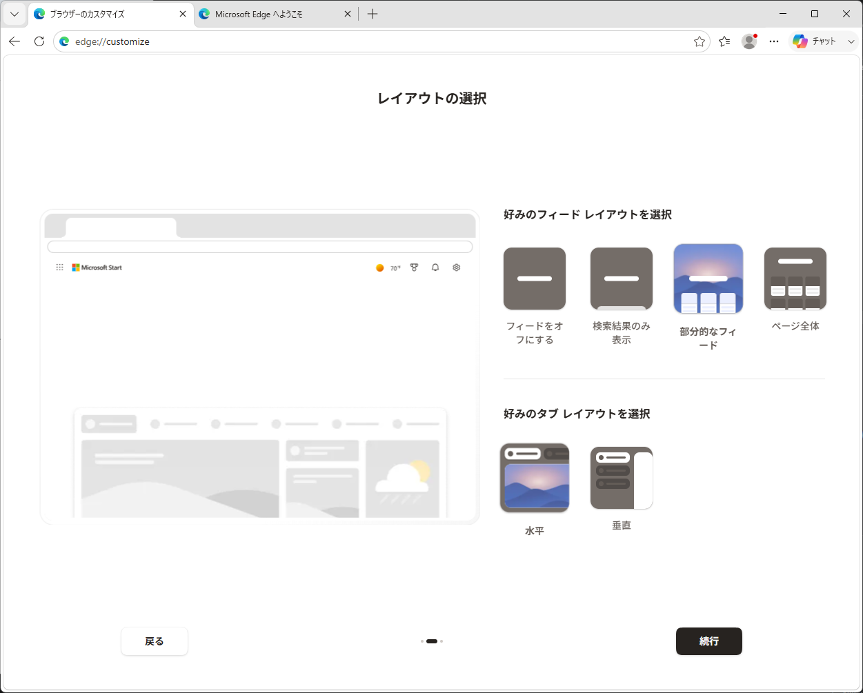Click ページ全体 label text
This screenshot has width=863, height=693.
pyautogui.click(x=795, y=326)
